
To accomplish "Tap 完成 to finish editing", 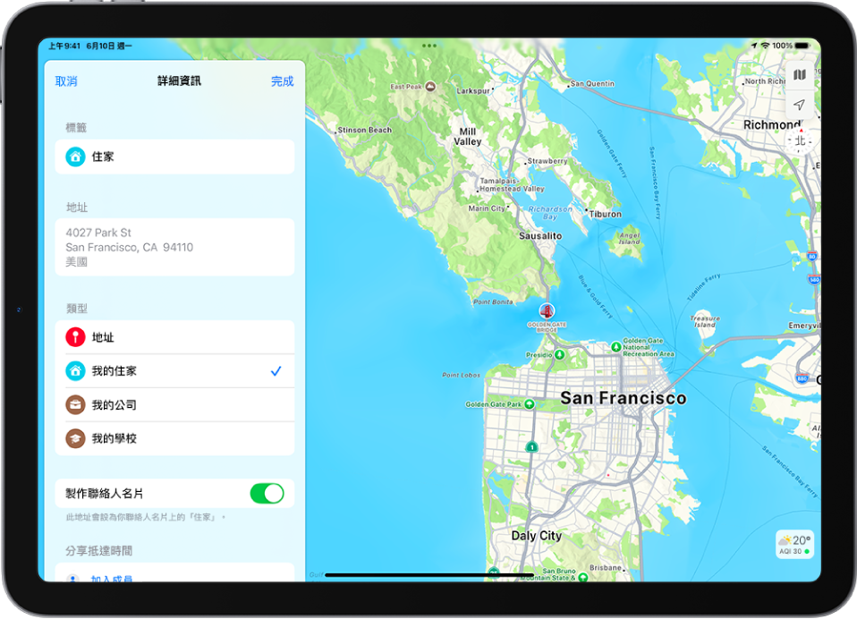I will tap(282, 81).
